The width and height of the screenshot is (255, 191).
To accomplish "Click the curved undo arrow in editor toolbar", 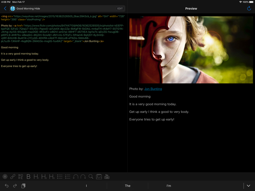I will 75,176.
